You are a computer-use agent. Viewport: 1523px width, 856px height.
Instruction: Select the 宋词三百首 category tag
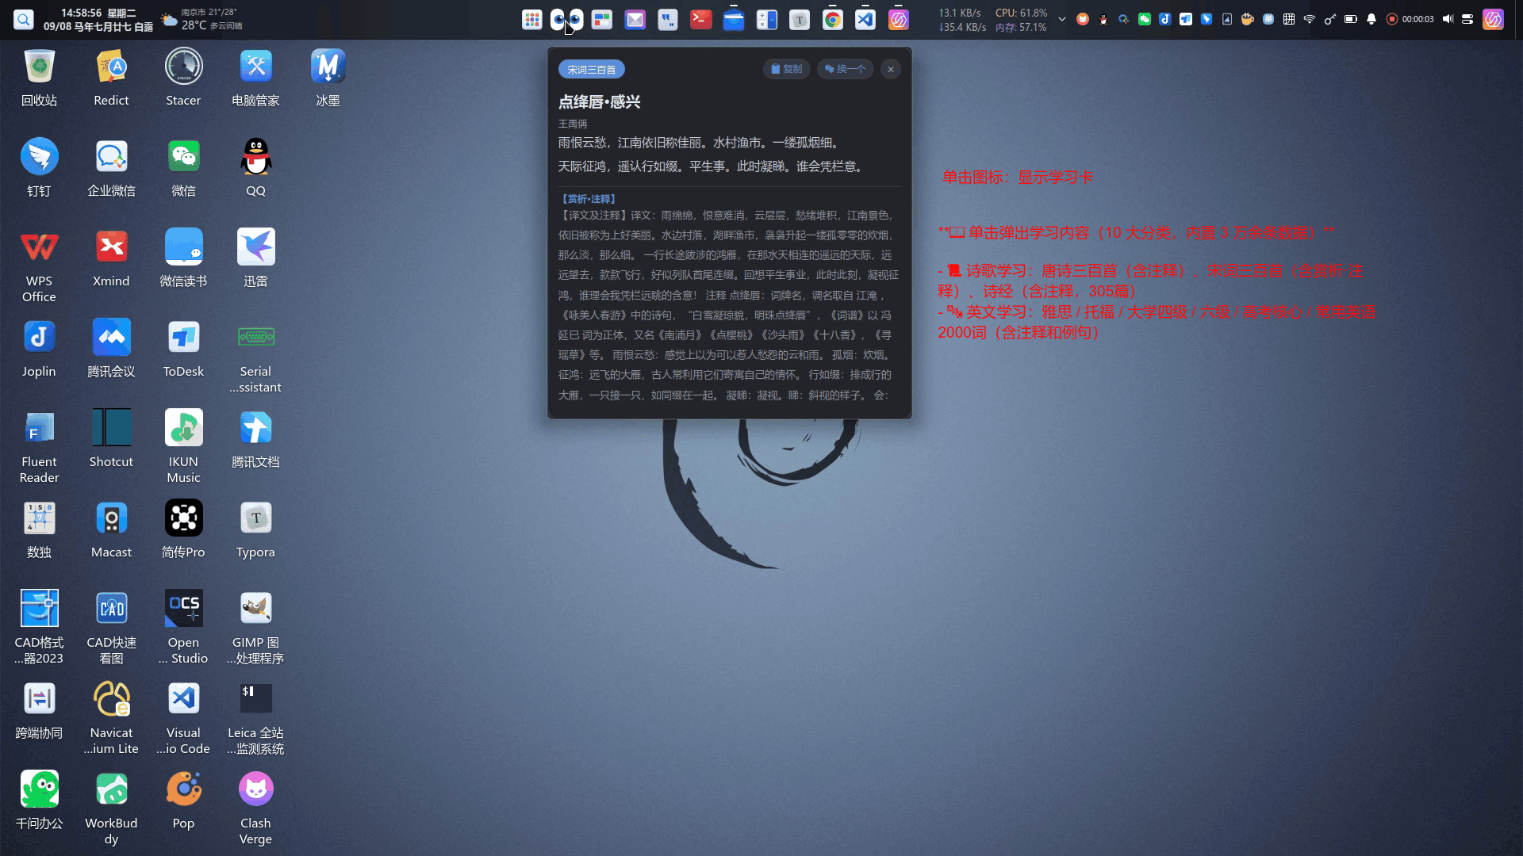(591, 70)
